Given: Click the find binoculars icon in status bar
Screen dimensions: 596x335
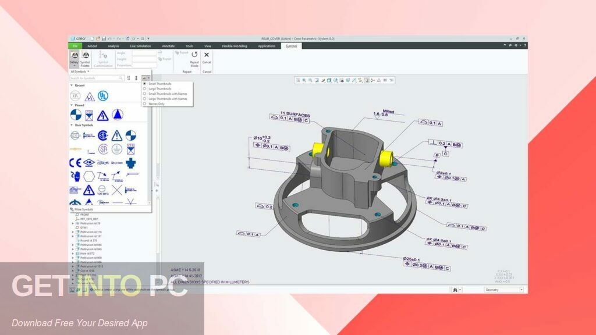Looking at the screenshot, I should coord(455,290).
